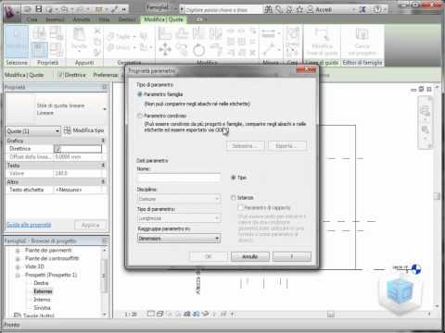Click the OK button in dialog
The height and width of the screenshot is (333, 445).
[x=209, y=256]
